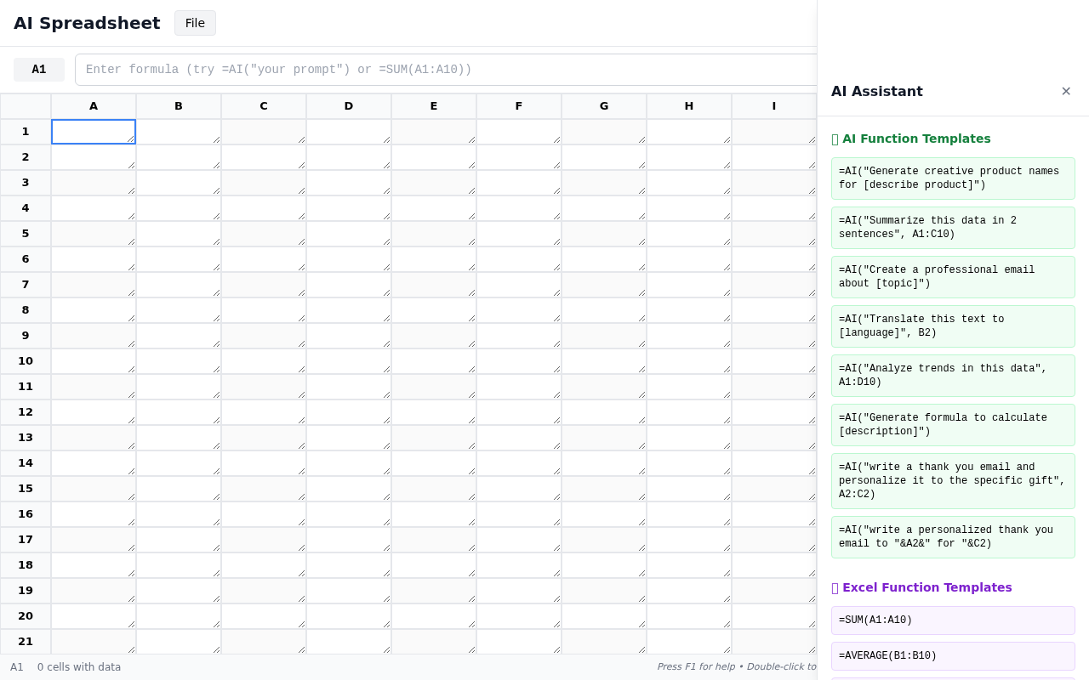Click the resize handle of cell B2
Image resolution: width=1089 pixels, height=680 pixels.
[x=216, y=165]
